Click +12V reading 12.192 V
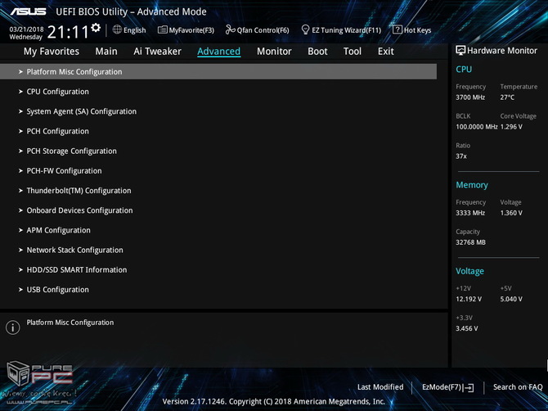The width and height of the screenshot is (548, 411). [469, 299]
